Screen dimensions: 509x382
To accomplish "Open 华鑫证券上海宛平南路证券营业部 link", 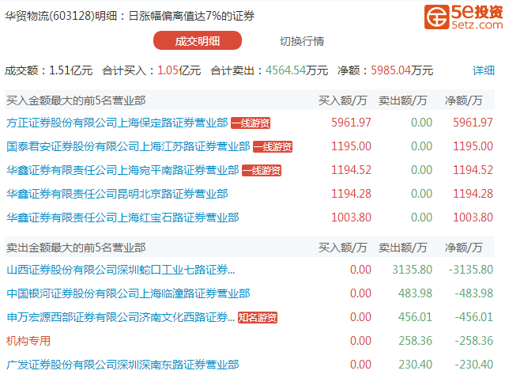I will click(x=123, y=170).
